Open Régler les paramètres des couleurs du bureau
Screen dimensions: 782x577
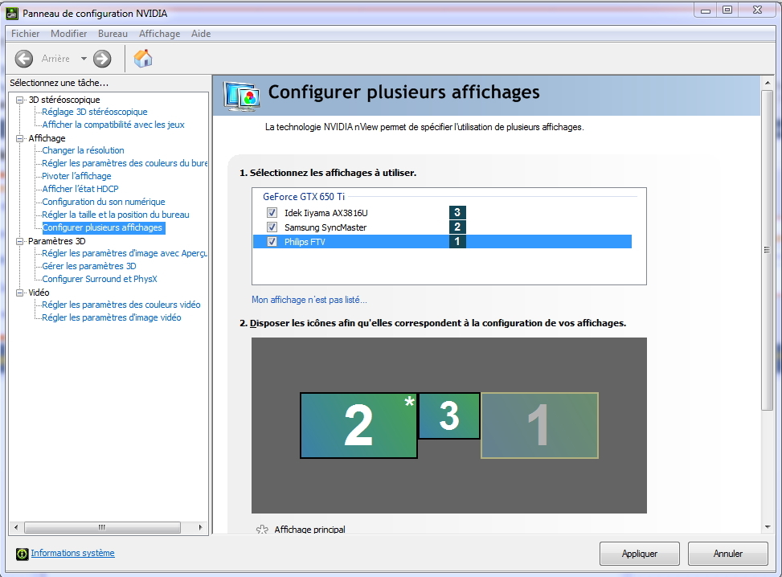[x=125, y=163]
